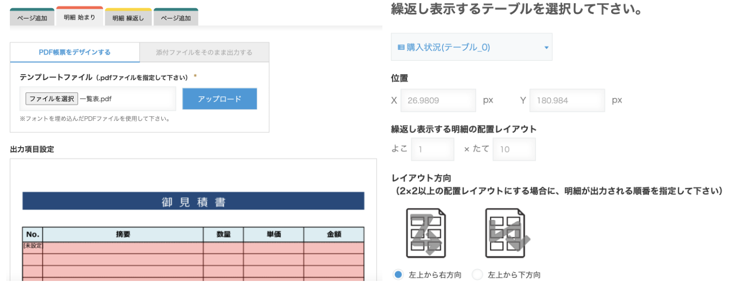Image resolution: width=740 pixels, height=283 pixels.
Task: Select the 添付ファイルをそのまま出力する tab
Action: click(204, 52)
